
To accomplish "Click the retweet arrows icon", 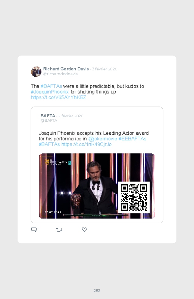I will [x=59, y=230].
